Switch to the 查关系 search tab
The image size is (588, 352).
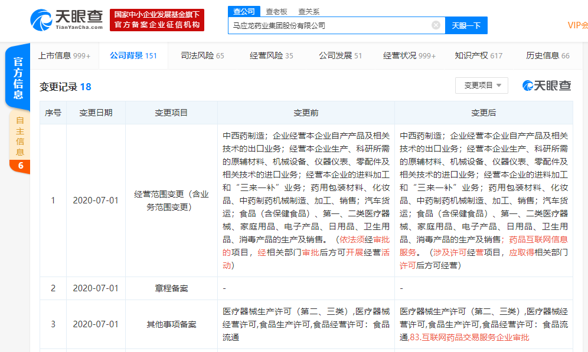(309, 12)
